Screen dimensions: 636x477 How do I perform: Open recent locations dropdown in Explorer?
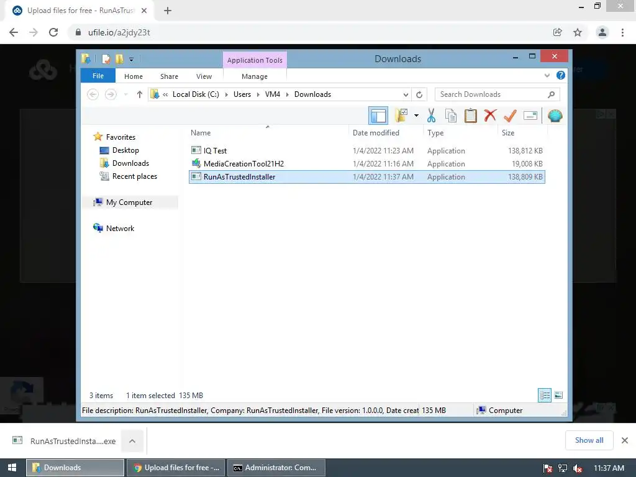tap(125, 94)
